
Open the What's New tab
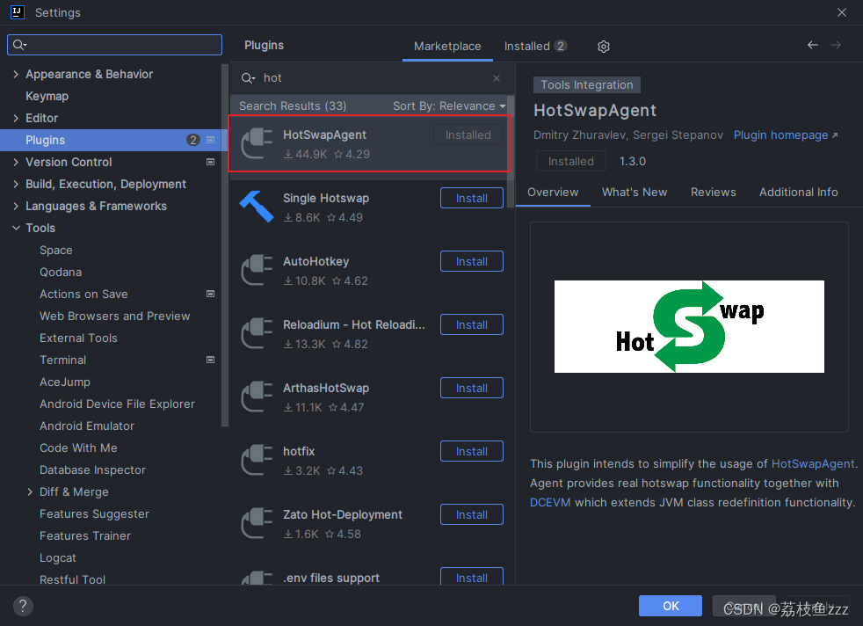[x=634, y=193]
